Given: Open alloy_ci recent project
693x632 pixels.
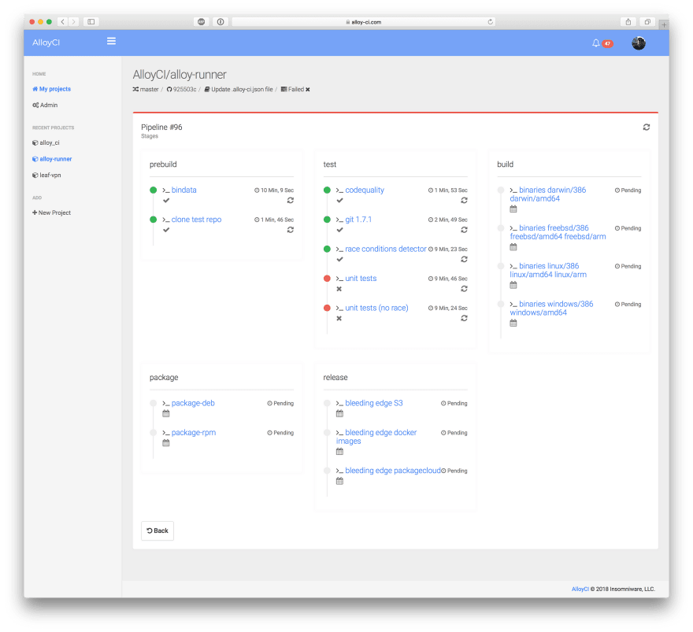Looking at the screenshot, I should (46, 142).
